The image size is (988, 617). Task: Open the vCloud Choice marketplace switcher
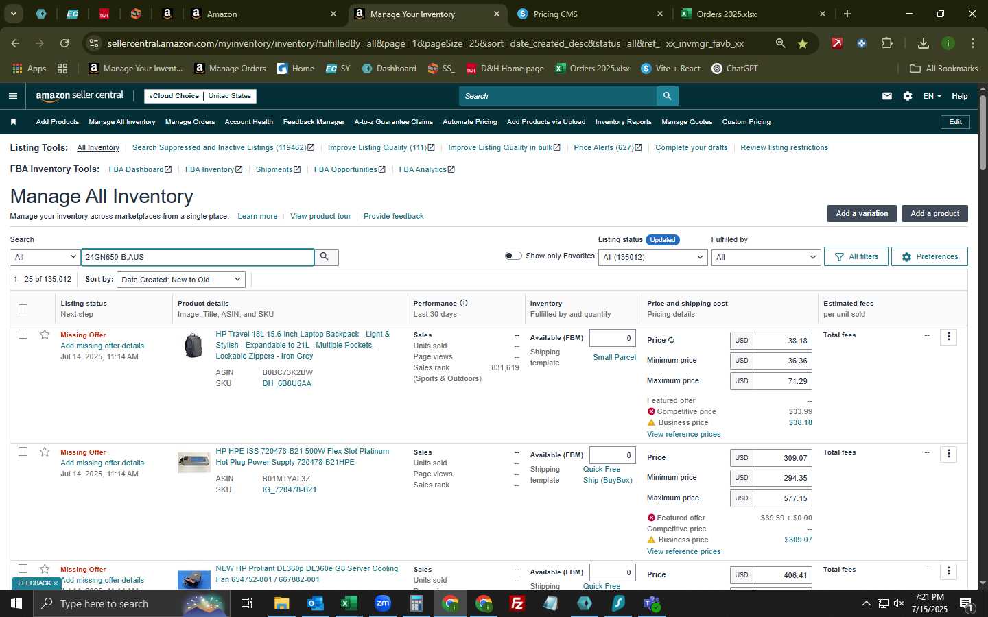pyautogui.click(x=200, y=96)
